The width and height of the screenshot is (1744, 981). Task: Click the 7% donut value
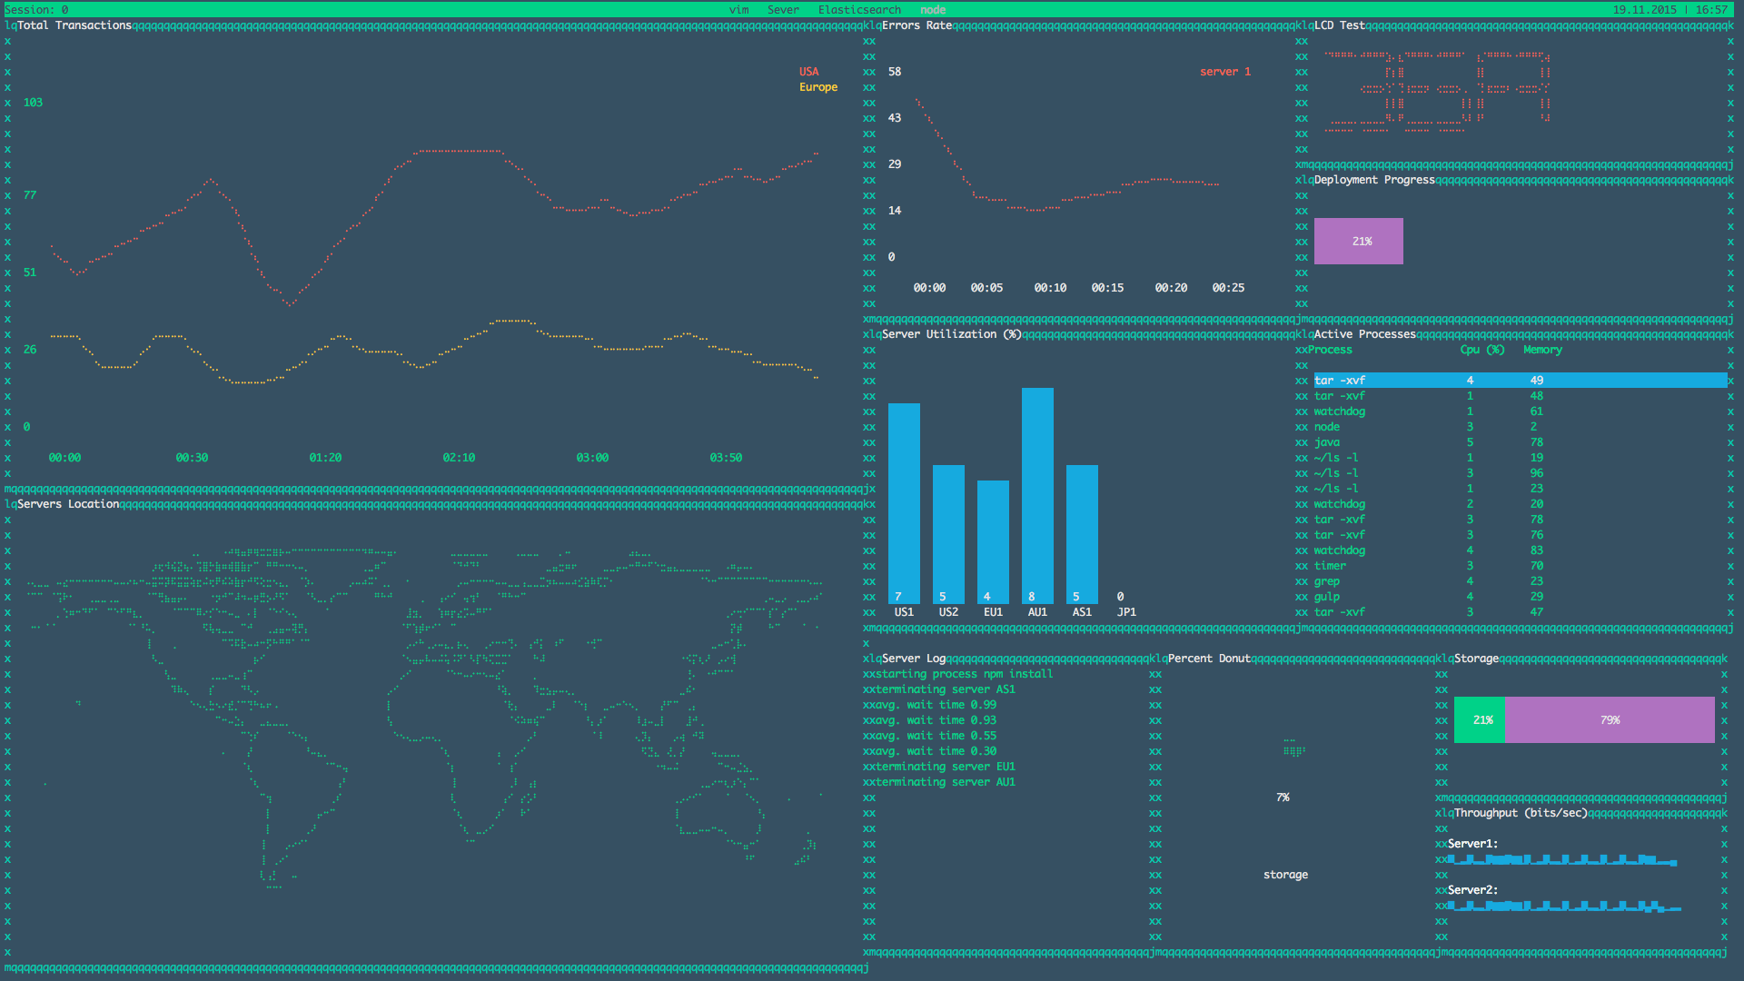point(1283,798)
